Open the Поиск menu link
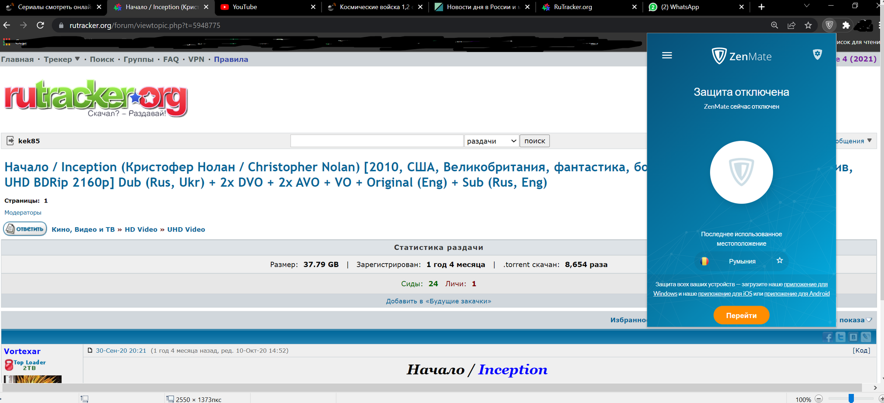884x403 pixels. click(102, 59)
